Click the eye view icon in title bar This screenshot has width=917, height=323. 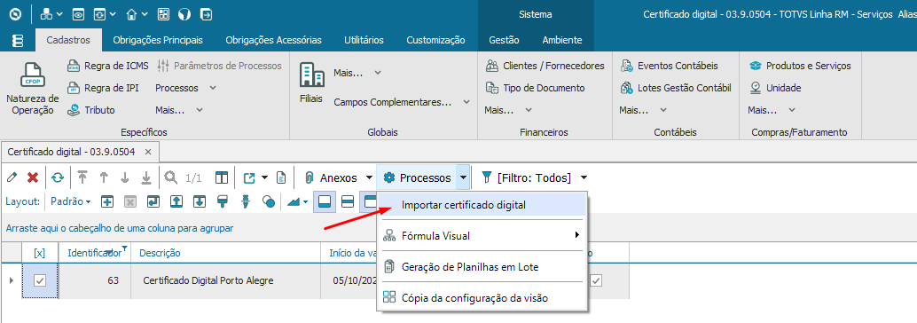[78, 14]
